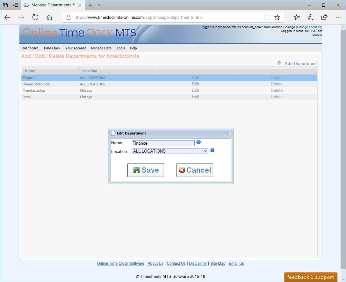The width and height of the screenshot is (346, 282).
Task: Select the Retail row name
Action: point(27,97)
